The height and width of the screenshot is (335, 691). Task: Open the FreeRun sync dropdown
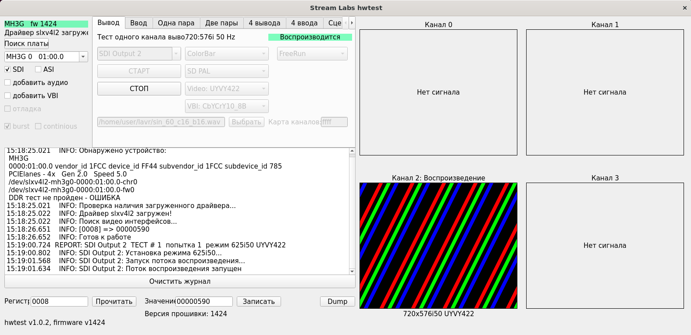(x=312, y=53)
